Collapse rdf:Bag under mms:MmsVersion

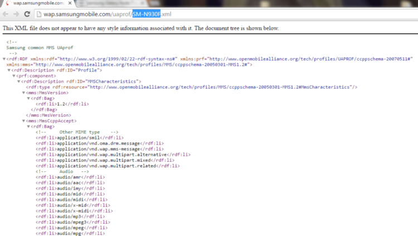pos(28,98)
